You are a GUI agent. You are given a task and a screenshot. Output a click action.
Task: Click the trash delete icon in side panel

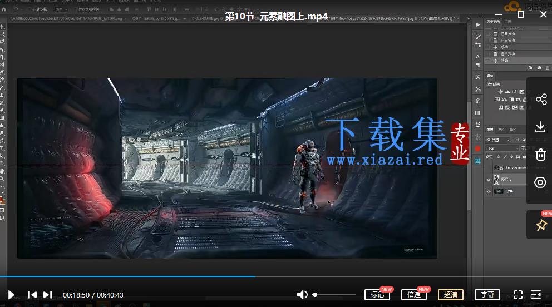(x=541, y=155)
